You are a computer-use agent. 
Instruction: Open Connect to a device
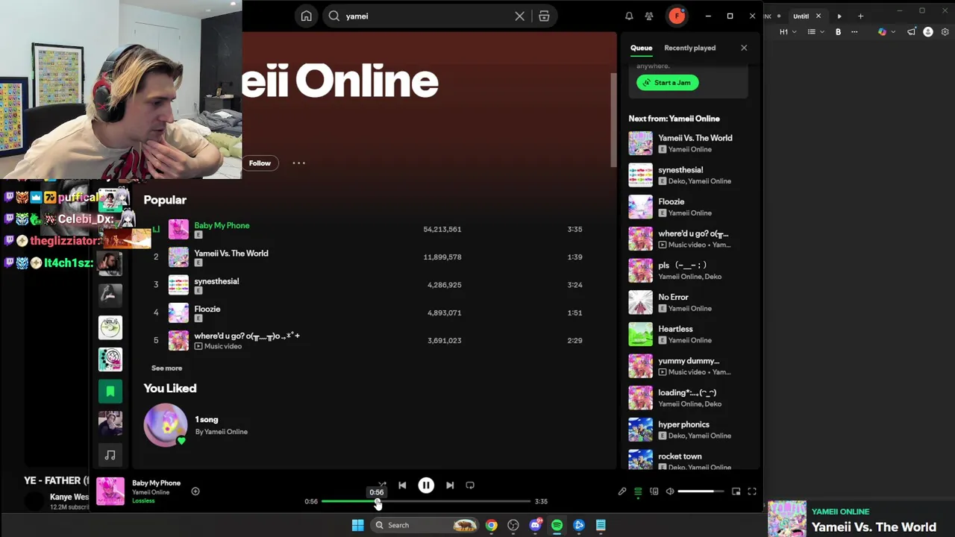(x=654, y=491)
